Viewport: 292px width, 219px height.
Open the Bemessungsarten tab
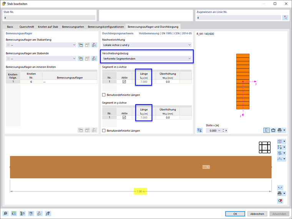point(73,27)
